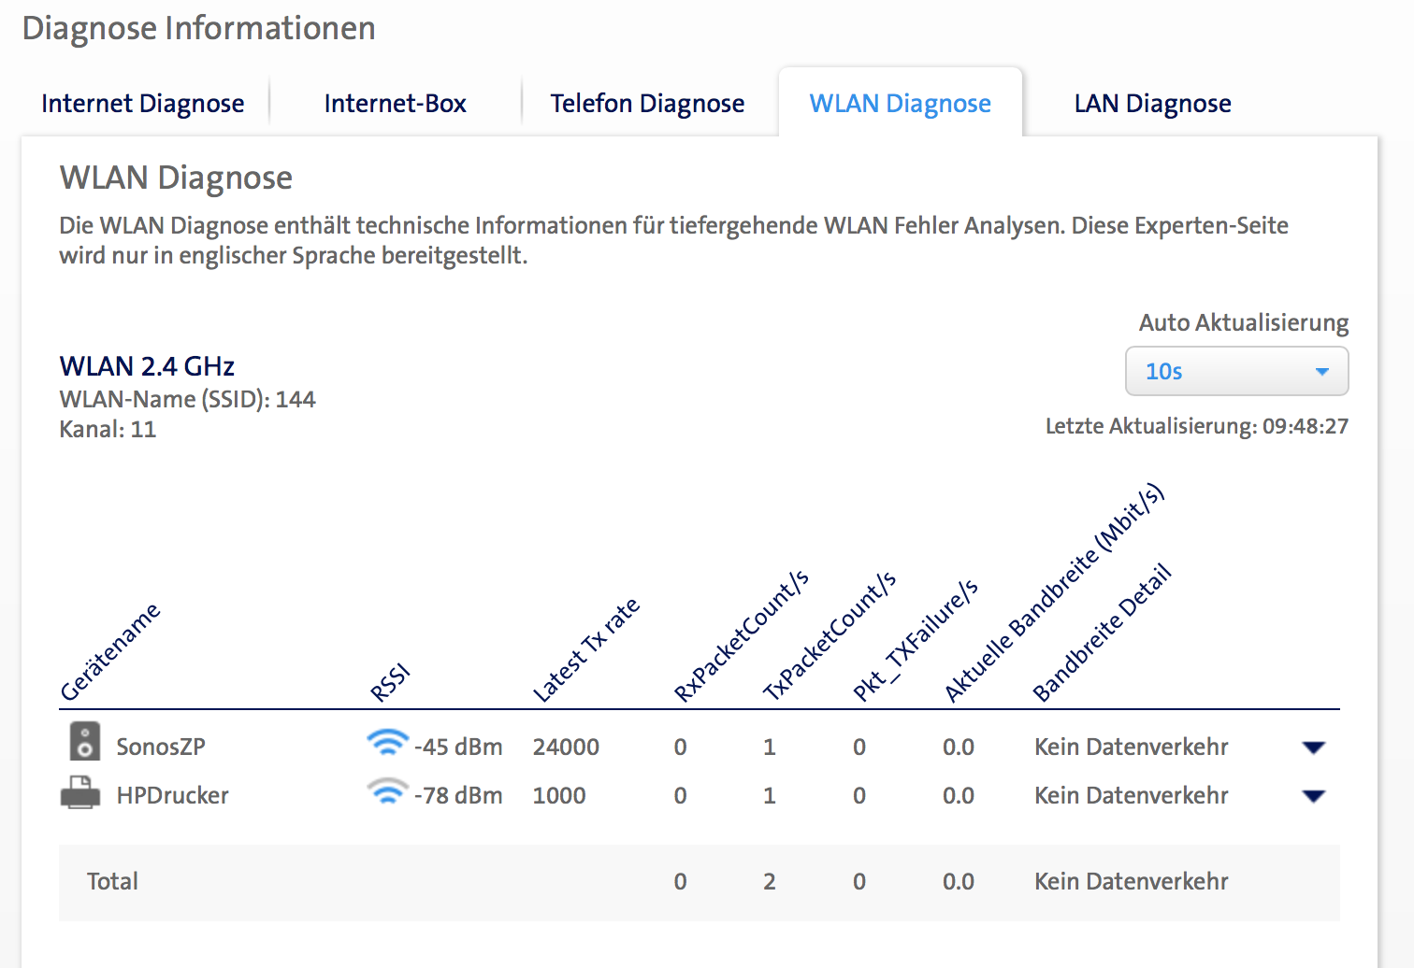Click the Letzte Aktualisierung timestamp

tap(1197, 426)
